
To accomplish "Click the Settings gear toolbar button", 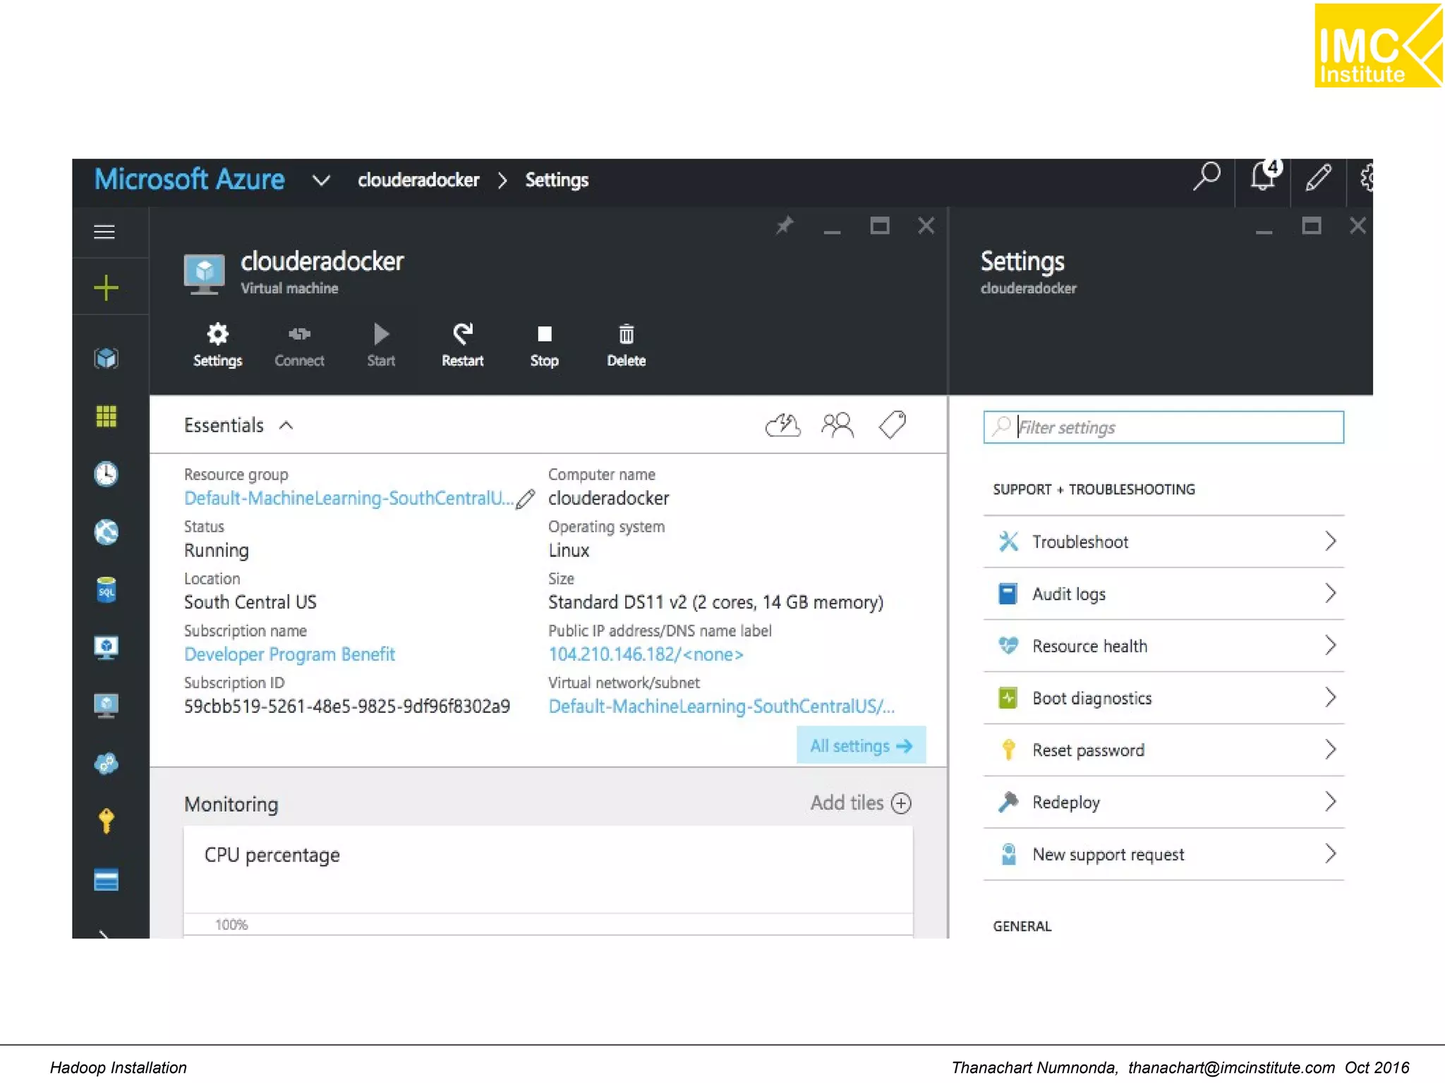I will pyautogui.click(x=217, y=345).
